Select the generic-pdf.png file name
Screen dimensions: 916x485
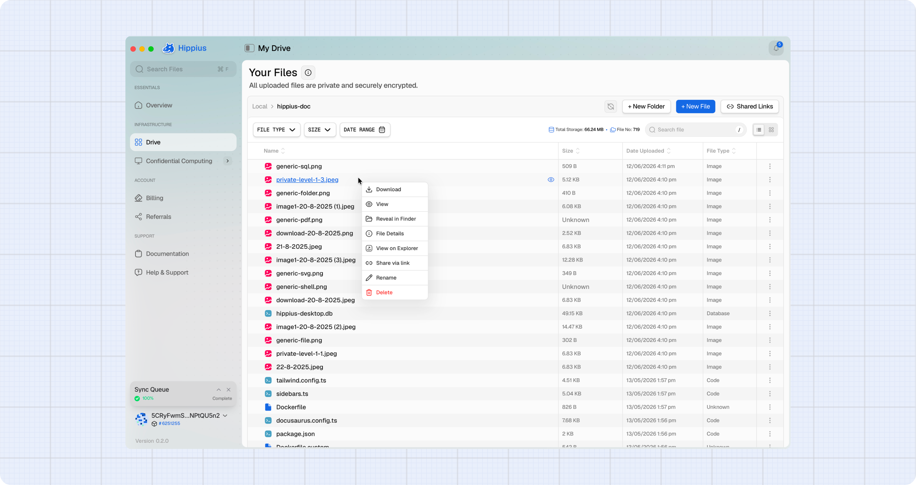[x=299, y=220]
